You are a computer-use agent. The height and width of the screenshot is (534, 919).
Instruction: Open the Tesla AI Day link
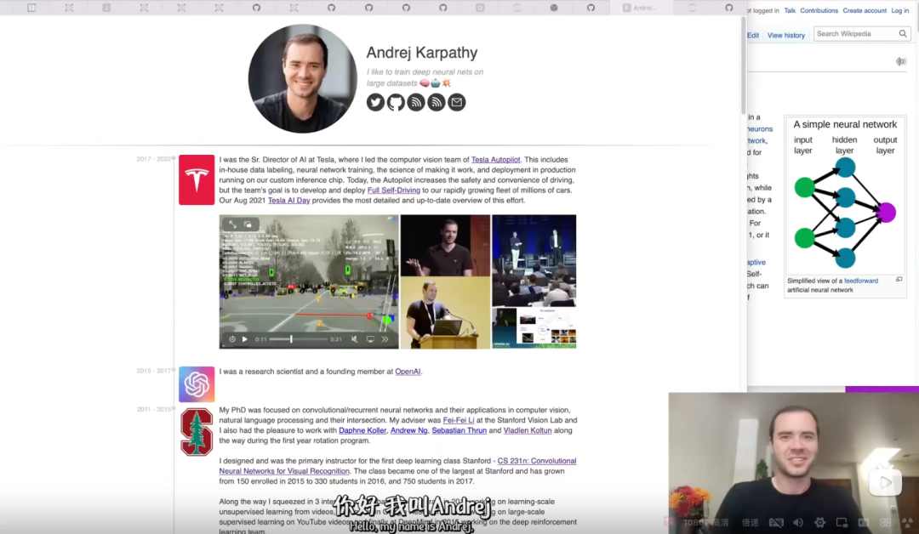point(289,201)
